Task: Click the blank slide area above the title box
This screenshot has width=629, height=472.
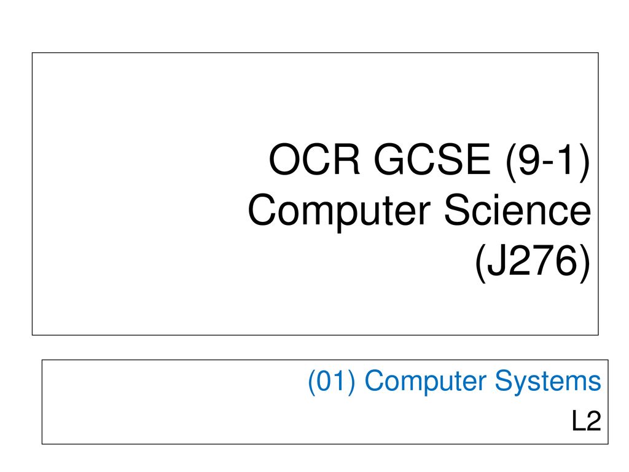Action: pos(314,26)
